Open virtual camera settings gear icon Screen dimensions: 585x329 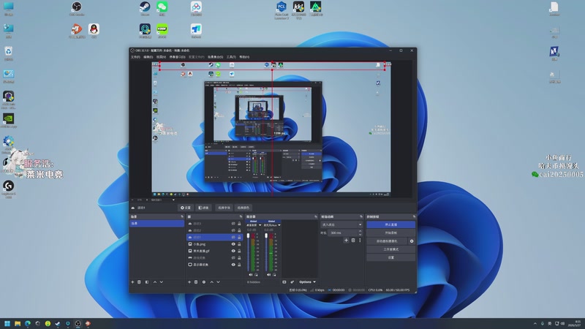412,241
